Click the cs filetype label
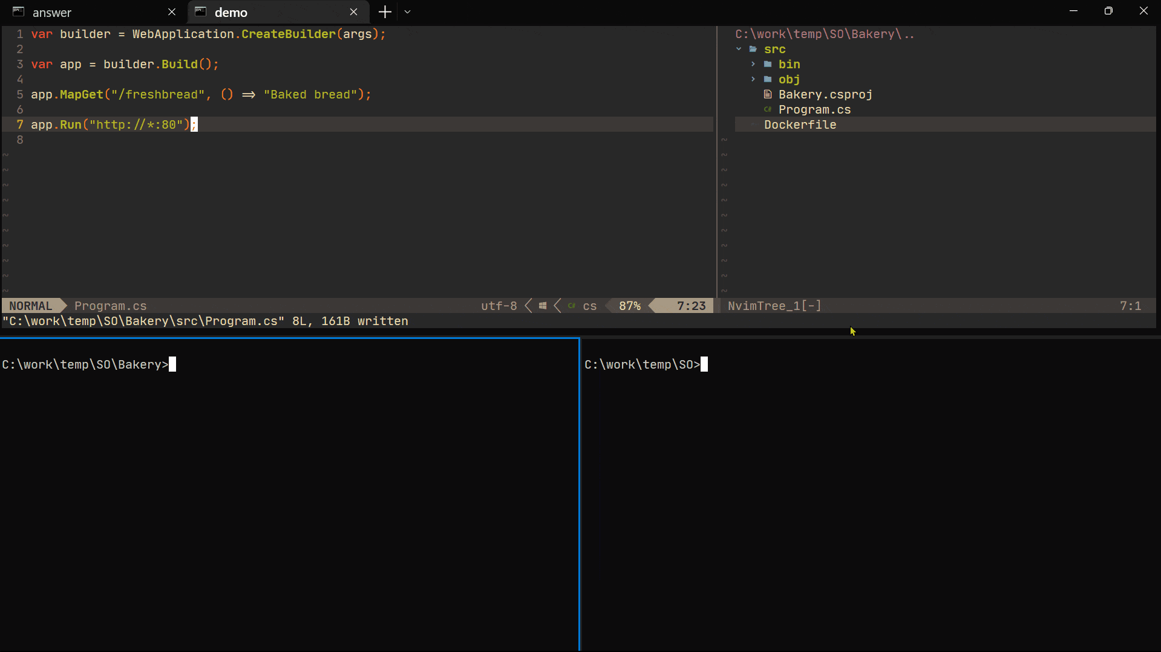Screen dimensions: 1161x652 point(590,306)
